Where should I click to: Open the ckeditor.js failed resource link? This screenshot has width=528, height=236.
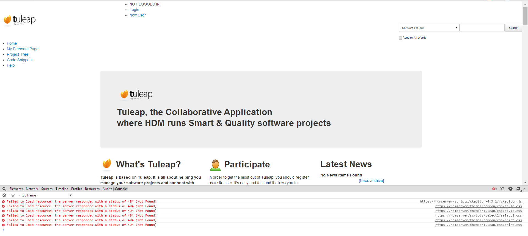(x=471, y=201)
